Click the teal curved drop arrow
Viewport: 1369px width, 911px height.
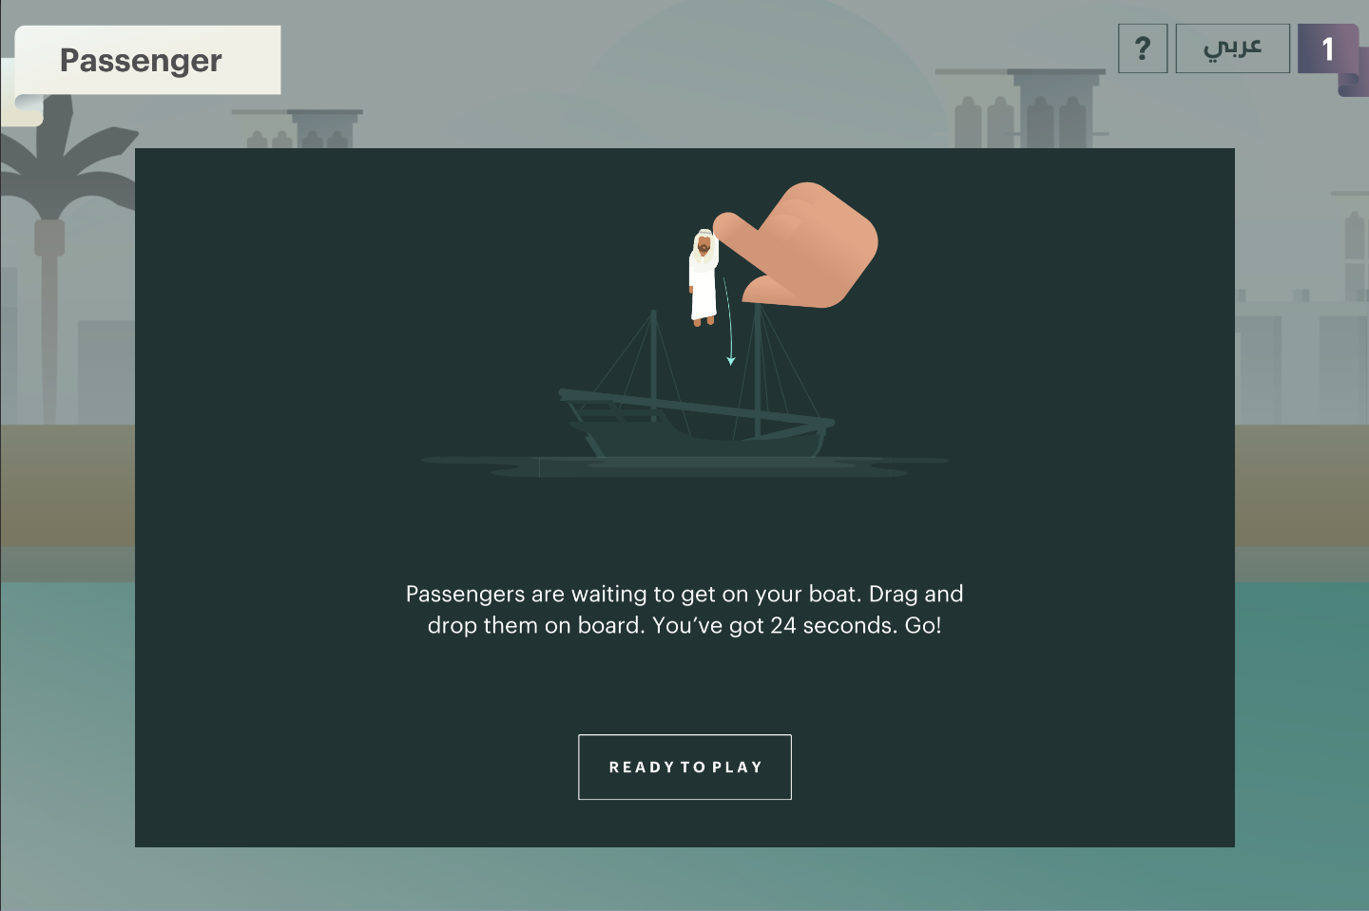(x=729, y=321)
